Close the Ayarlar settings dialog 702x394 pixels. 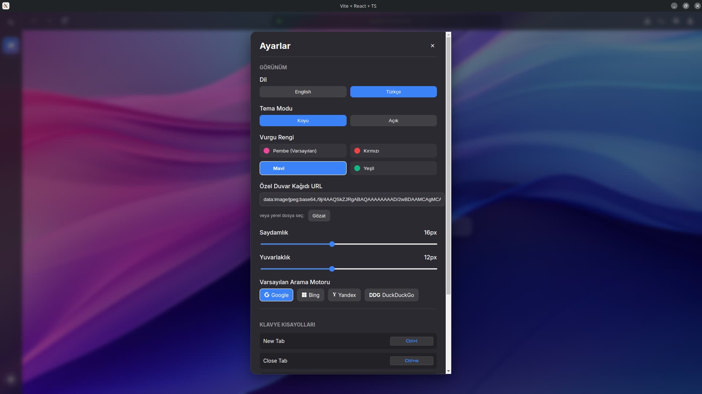[x=433, y=46]
